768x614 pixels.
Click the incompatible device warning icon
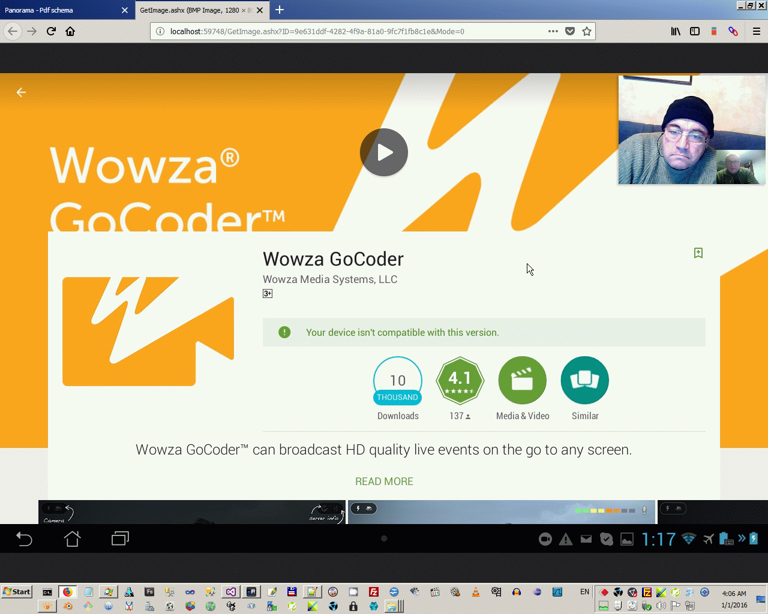pos(284,332)
